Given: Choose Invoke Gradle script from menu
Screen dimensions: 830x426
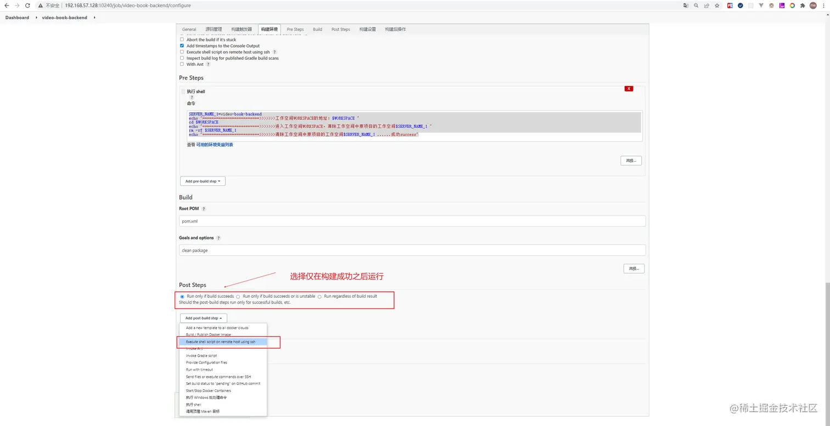Looking at the screenshot, I should [223, 356].
